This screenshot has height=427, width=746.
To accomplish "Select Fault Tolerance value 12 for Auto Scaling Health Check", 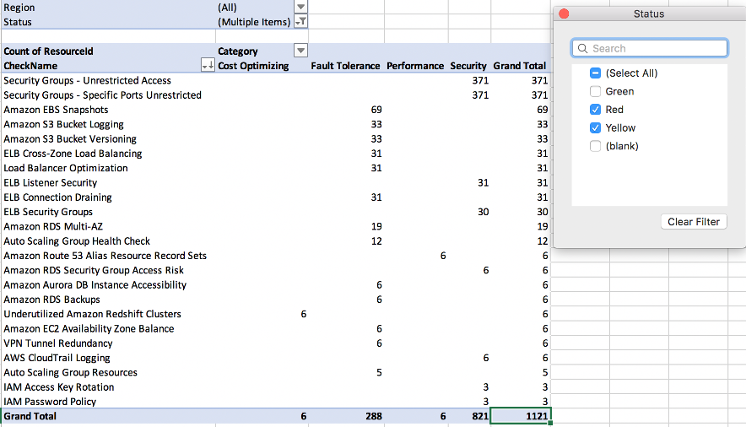I will (376, 241).
